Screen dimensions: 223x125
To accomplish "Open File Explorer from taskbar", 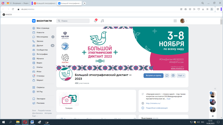I will point(18,122).
